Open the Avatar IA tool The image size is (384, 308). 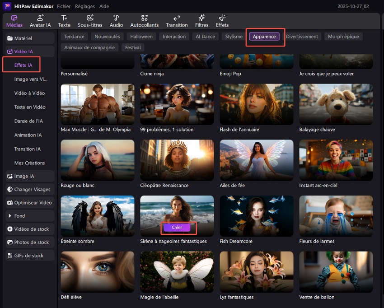point(40,21)
